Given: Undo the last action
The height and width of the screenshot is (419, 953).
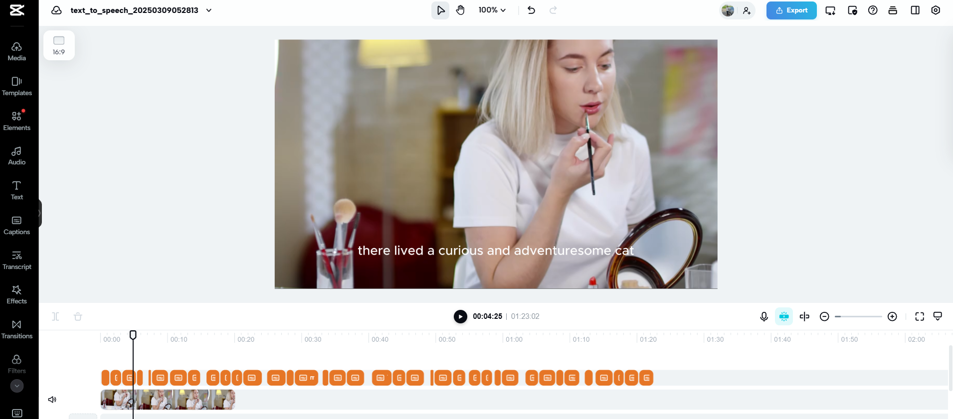Looking at the screenshot, I should coord(532,10).
